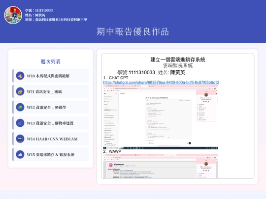Click the Wampserver screenshot in the document
Image resolution: width=266 pixels, height=199 pixels.
point(161,166)
